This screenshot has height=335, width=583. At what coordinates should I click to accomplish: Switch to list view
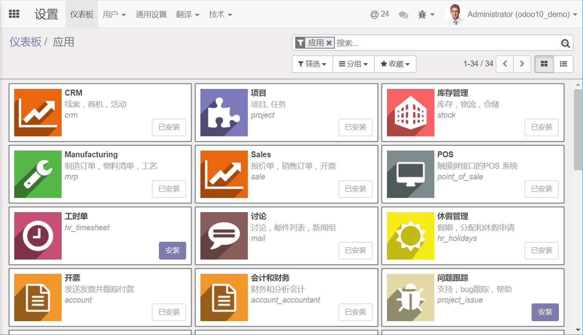click(x=563, y=64)
